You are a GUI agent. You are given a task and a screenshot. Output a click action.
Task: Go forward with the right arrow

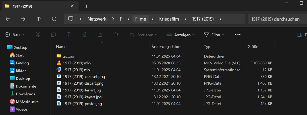point(23,19)
